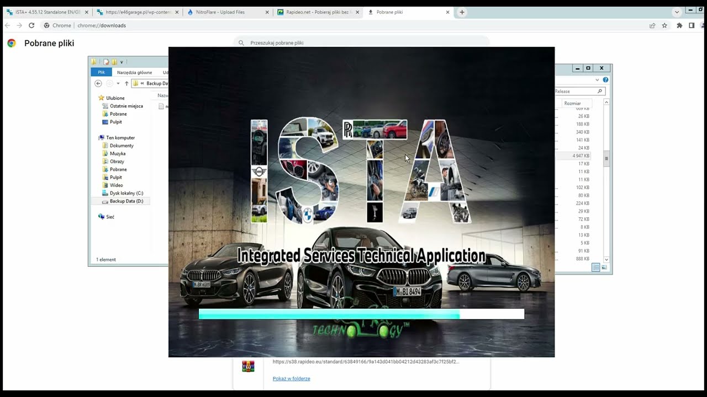Open Muzyka folder in sidebar
The height and width of the screenshot is (397, 707).
click(x=117, y=154)
